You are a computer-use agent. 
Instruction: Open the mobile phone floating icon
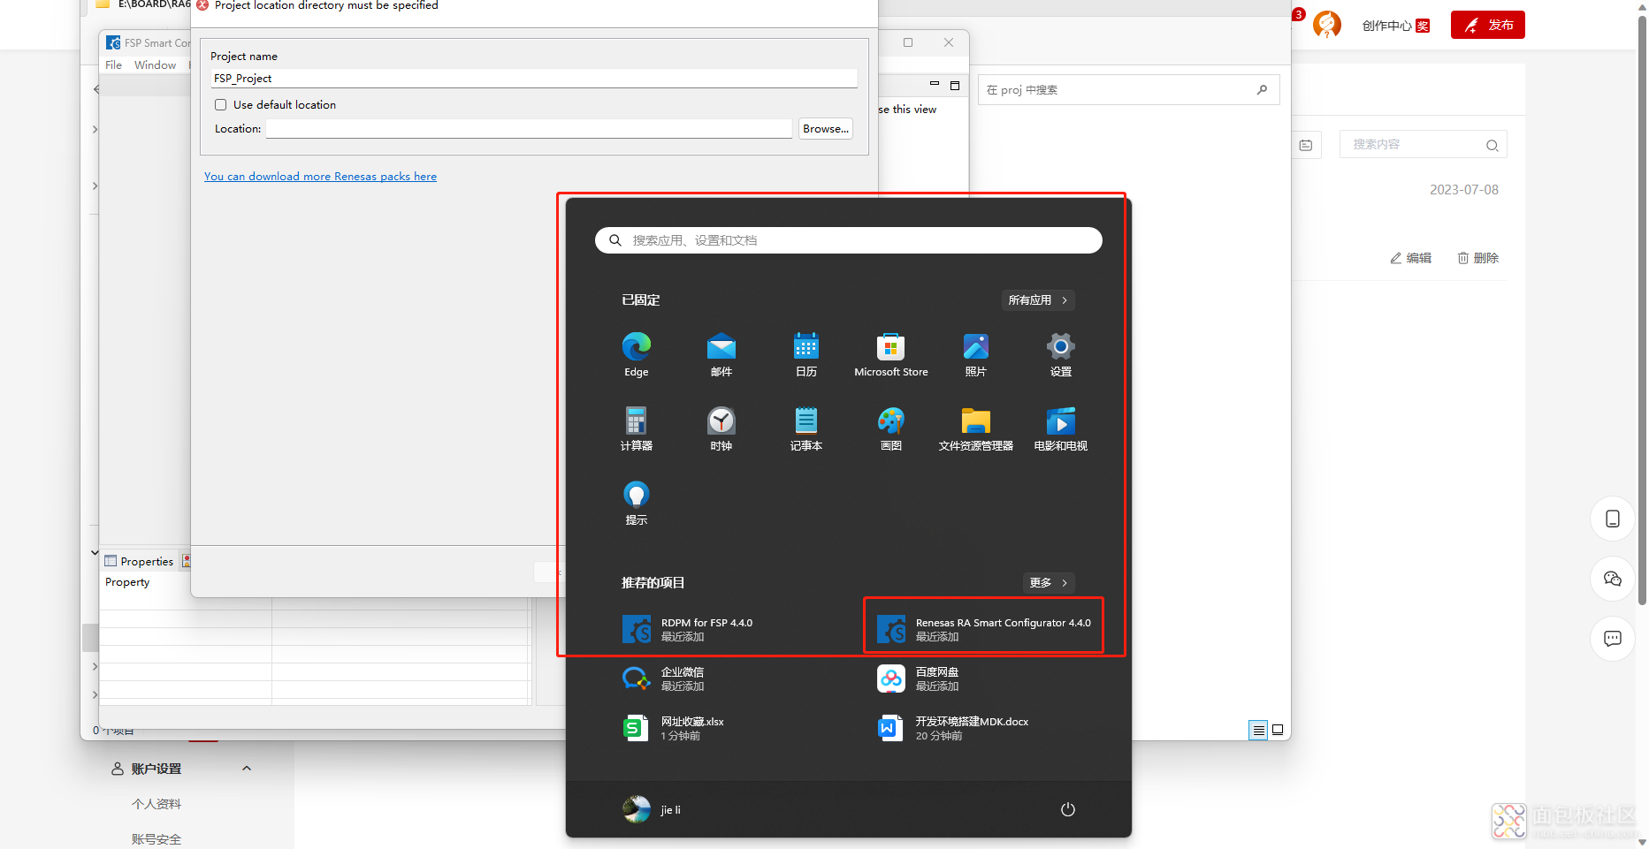(x=1613, y=519)
